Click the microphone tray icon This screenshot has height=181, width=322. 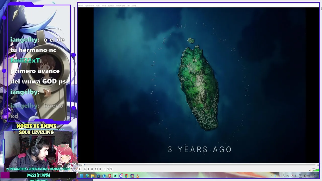coord(296,176)
